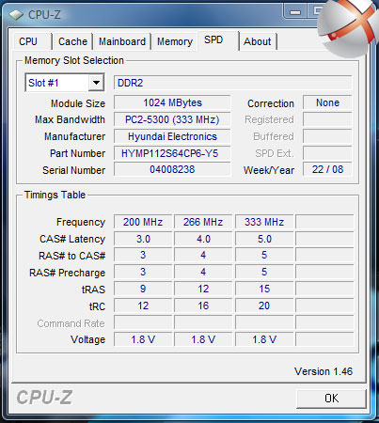379x423 pixels.
Task: Click the OK button
Action: point(331,399)
